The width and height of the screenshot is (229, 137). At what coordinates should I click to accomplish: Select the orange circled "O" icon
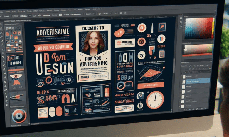point(142,28)
